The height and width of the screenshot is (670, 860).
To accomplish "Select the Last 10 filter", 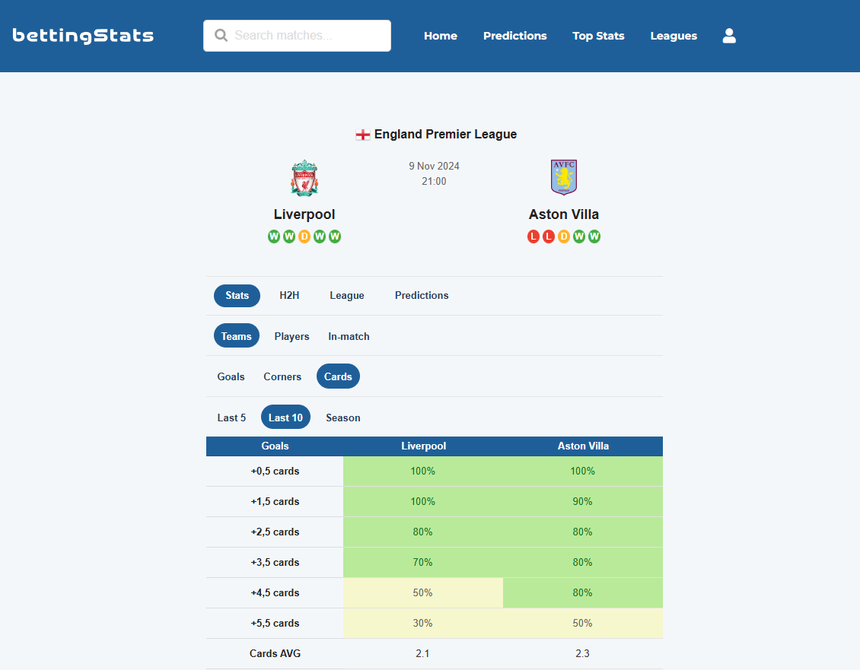I will (x=285, y=418).
